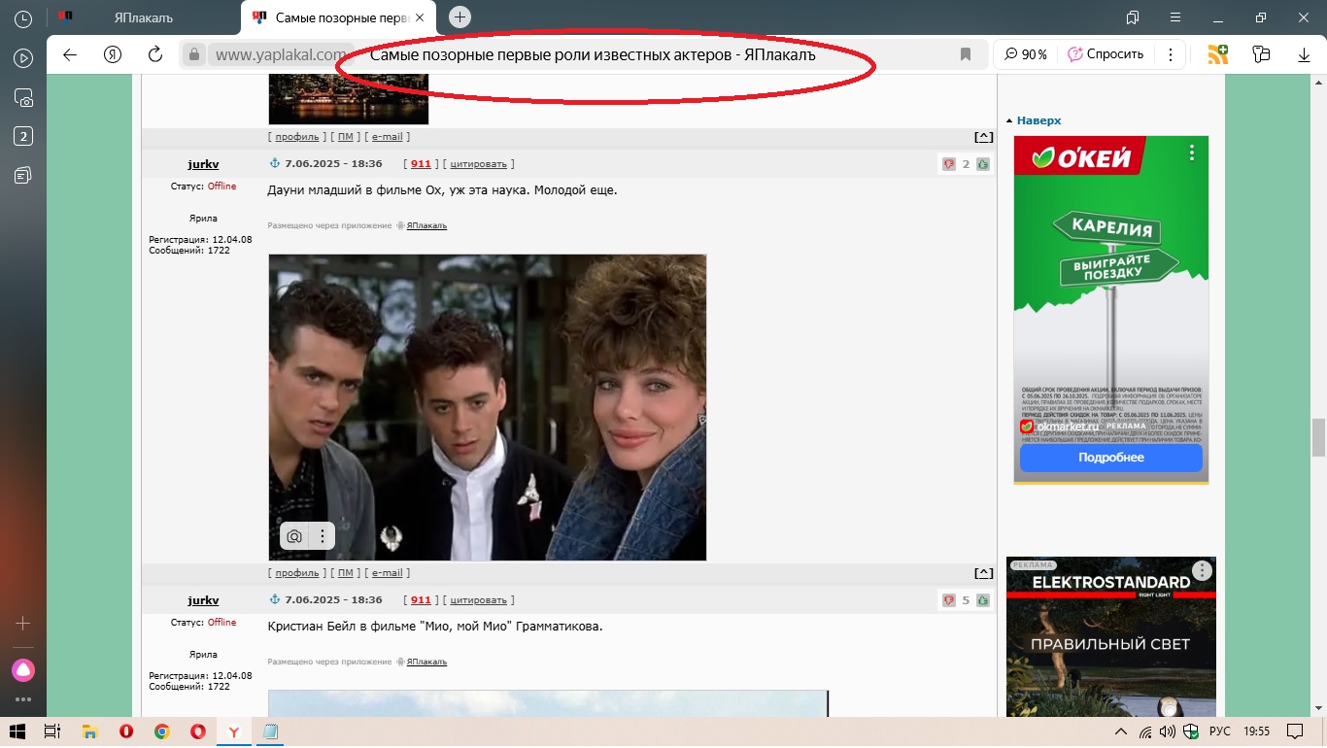
Task: Open options dots on О'КЕЙ ad
Action: pos(1192,153)
